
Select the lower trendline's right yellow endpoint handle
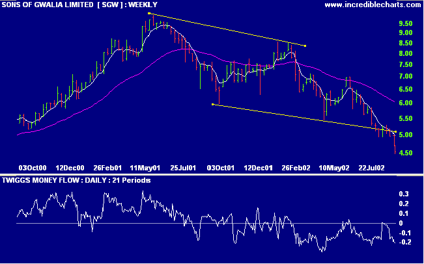tap(395, 132)
